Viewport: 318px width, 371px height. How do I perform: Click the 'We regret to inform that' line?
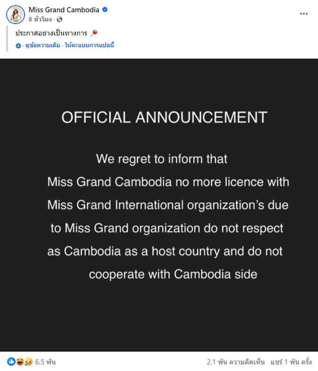click(162, 158)
